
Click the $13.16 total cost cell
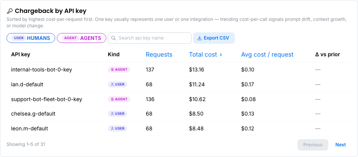(x=197, y=70)
